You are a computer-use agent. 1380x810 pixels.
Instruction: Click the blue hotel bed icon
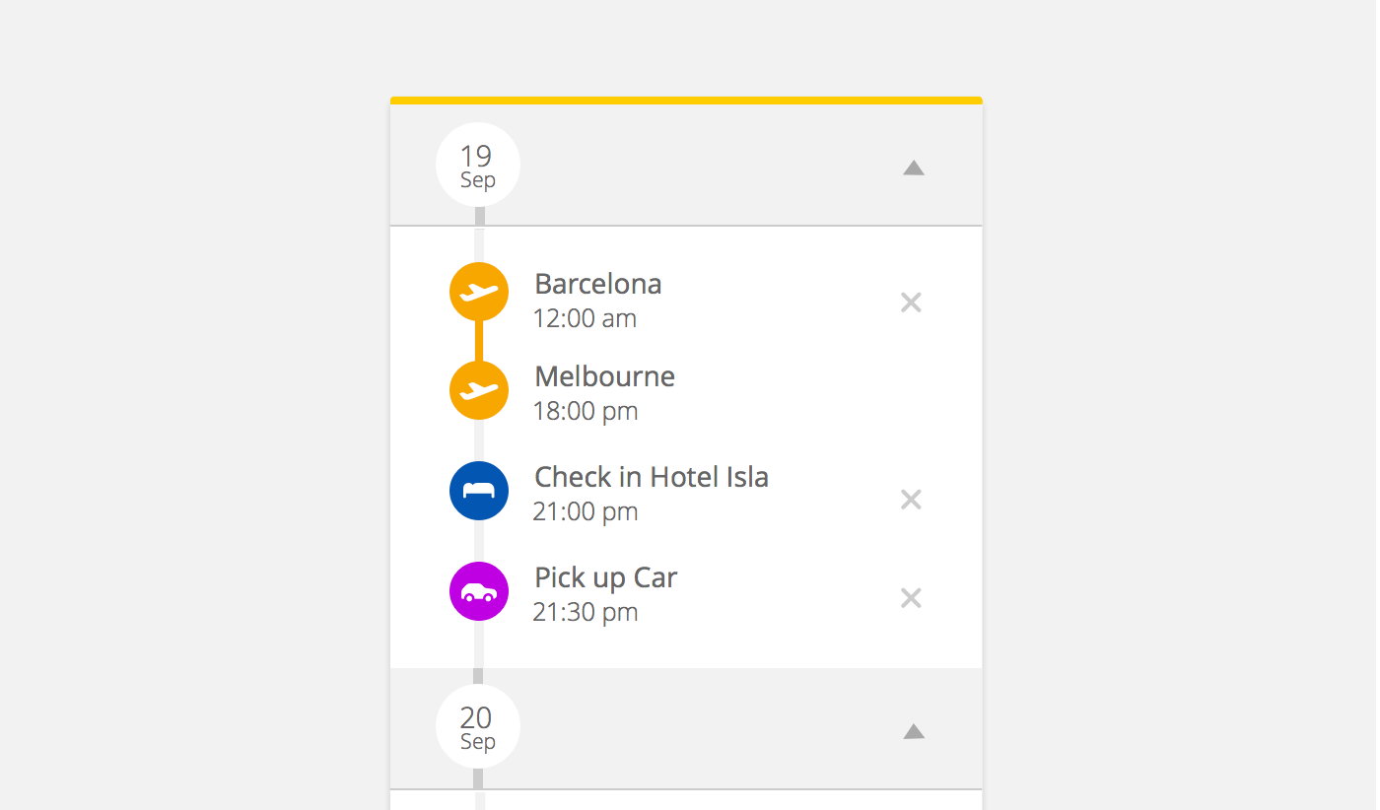pyautogui.click(x=479, y=491)
